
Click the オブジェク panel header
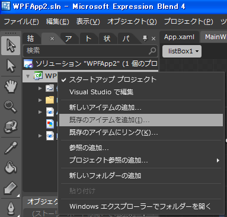[43, 202]
